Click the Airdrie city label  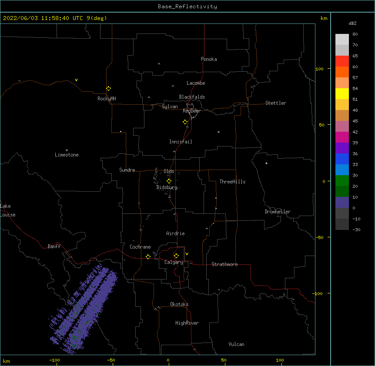(175, 233)
